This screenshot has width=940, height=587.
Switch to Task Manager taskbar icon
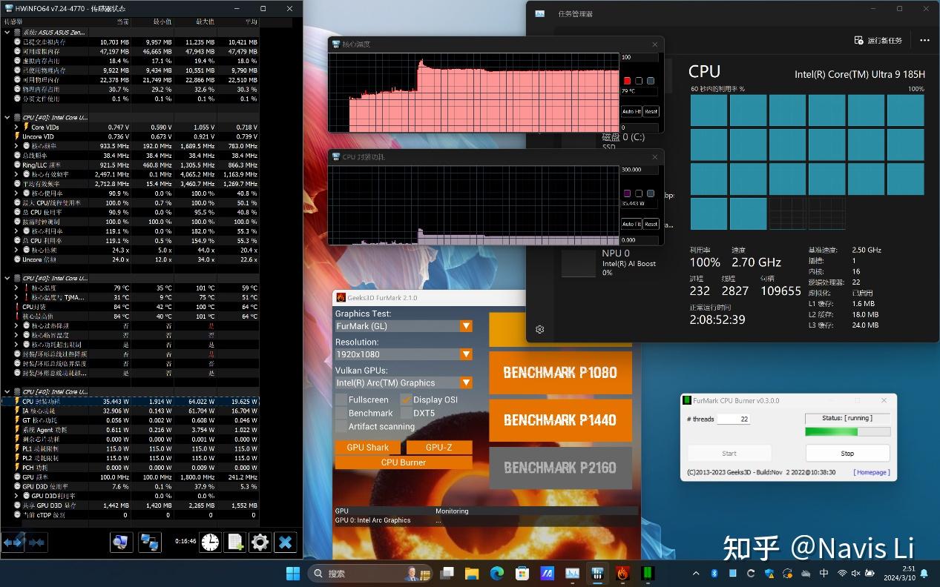point(573,573)
